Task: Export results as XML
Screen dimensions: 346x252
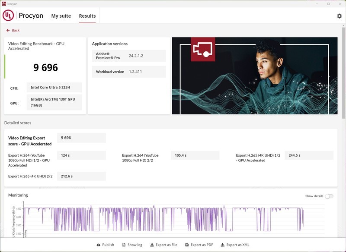Action: (x=235, y=245)
